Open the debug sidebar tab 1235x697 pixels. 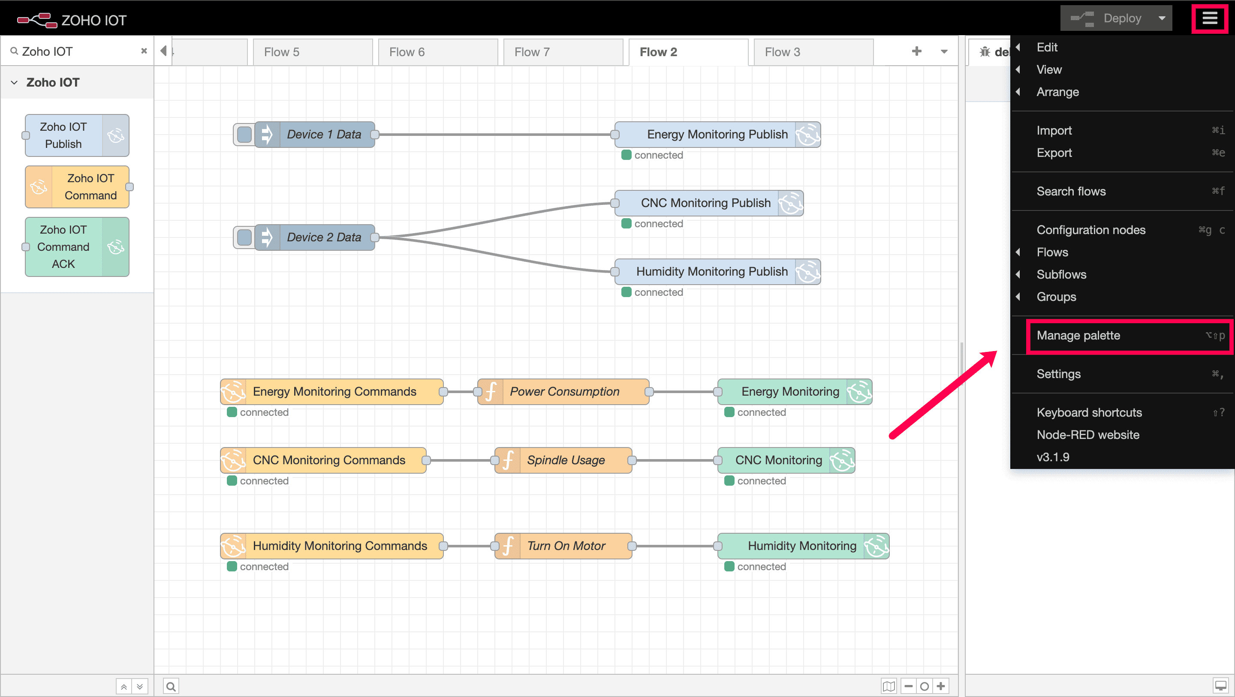click(992, 52)
